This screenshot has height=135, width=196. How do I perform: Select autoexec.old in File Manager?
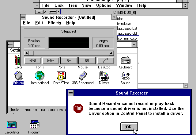pyautogui.click(x=127, y=33)
